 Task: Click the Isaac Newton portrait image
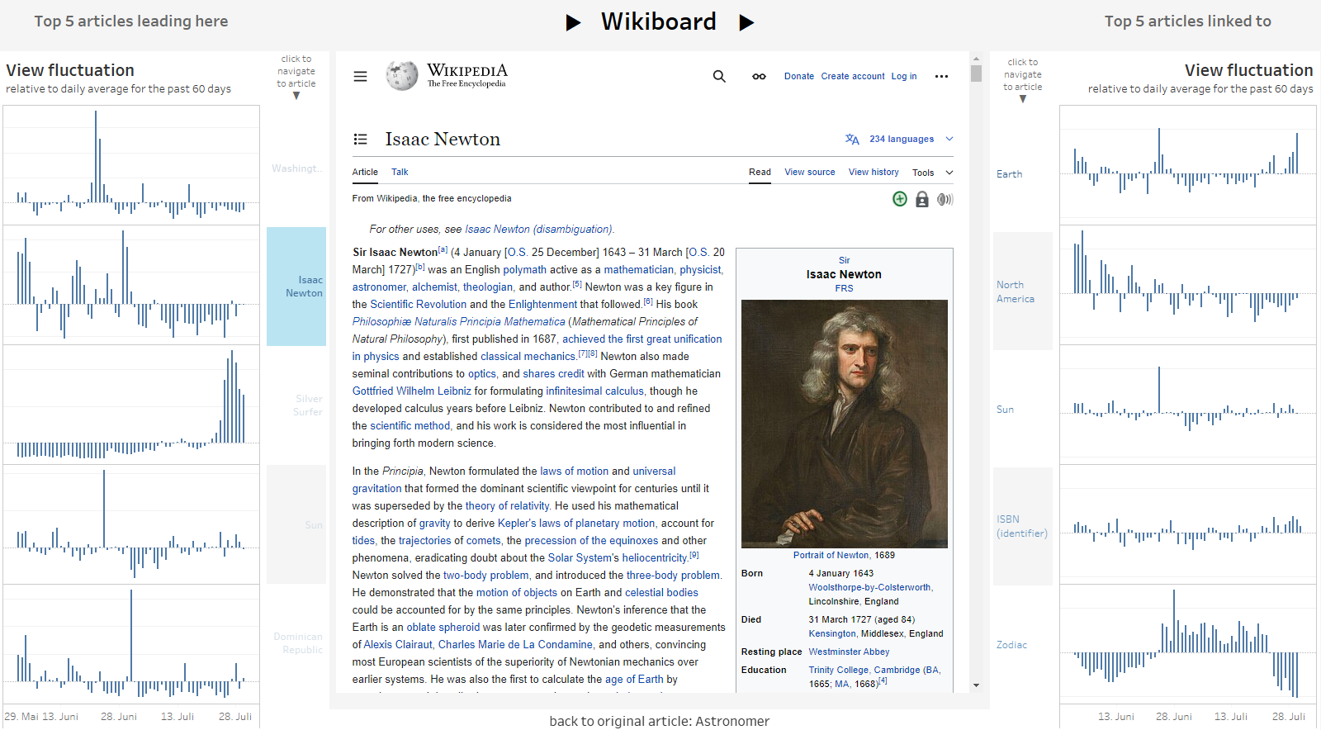[844, 424]
